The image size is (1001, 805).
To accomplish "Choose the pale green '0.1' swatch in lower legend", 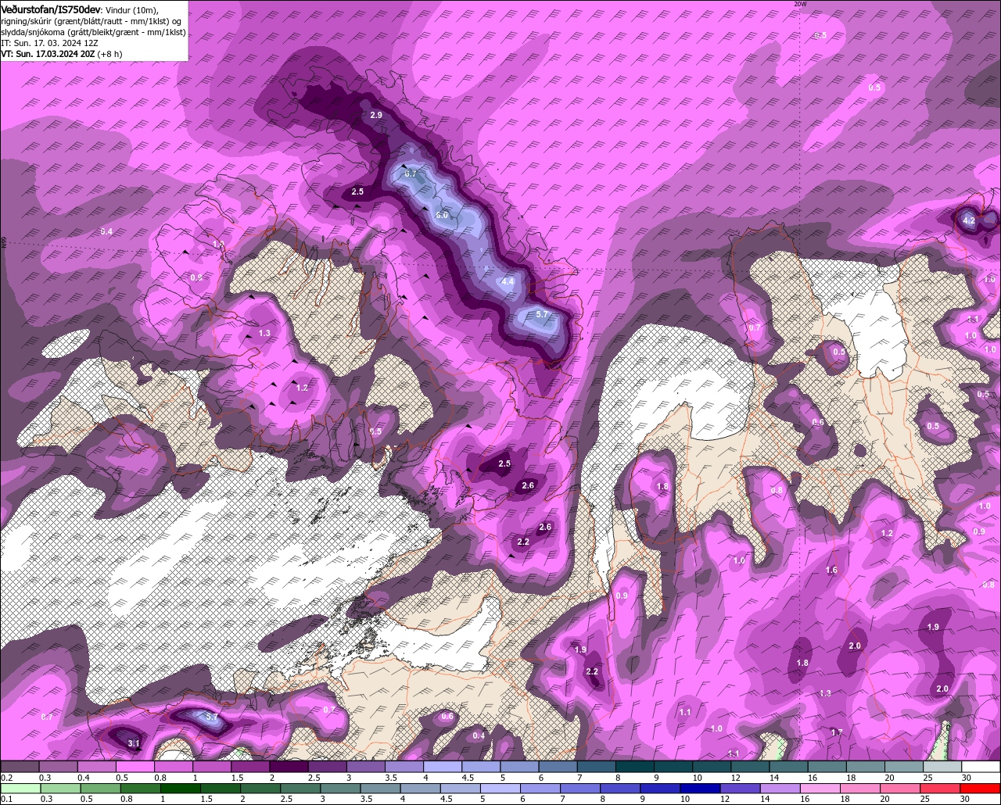I will (x=20, y=788).
